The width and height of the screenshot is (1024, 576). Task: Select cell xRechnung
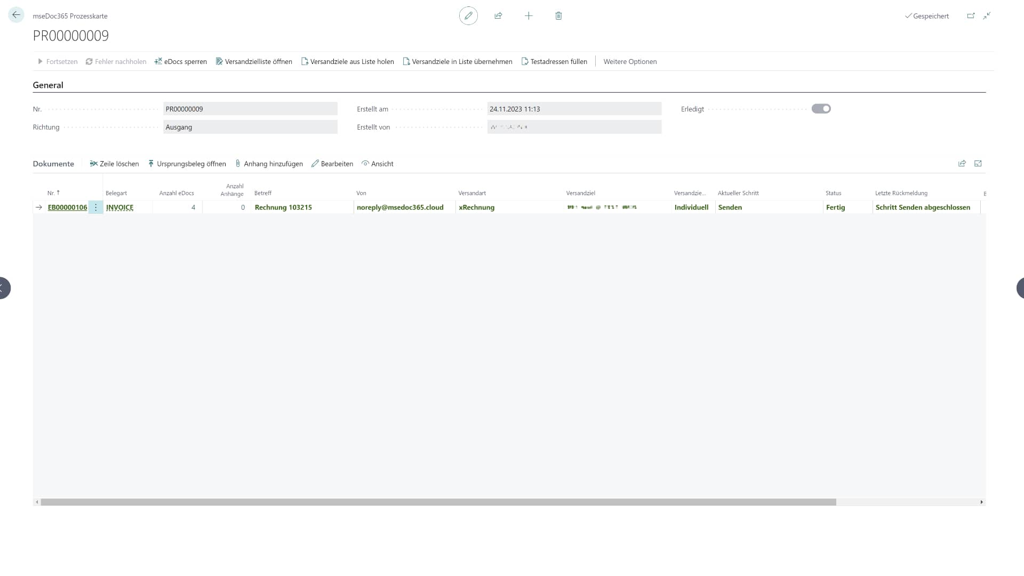point(509,207)
